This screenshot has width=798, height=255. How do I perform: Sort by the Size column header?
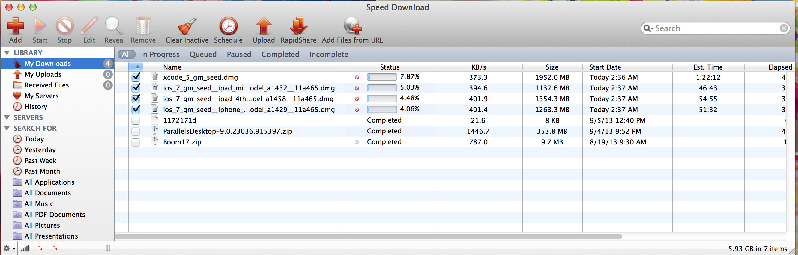click(x=552, y=67)
